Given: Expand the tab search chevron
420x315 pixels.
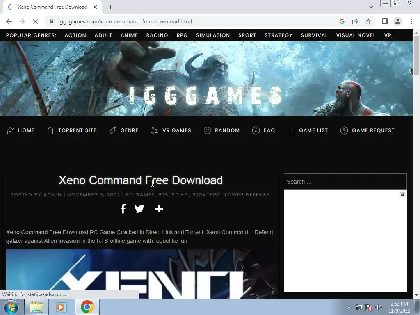Looking at the screenshot, I should pyautogui.click(x=371, y=7).
